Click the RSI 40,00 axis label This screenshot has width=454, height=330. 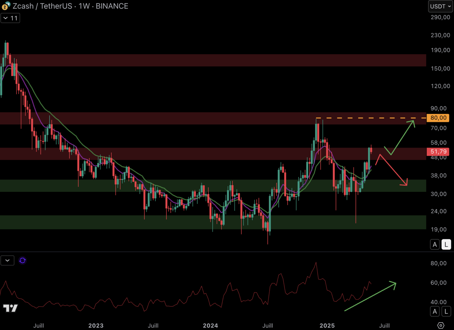438,302
